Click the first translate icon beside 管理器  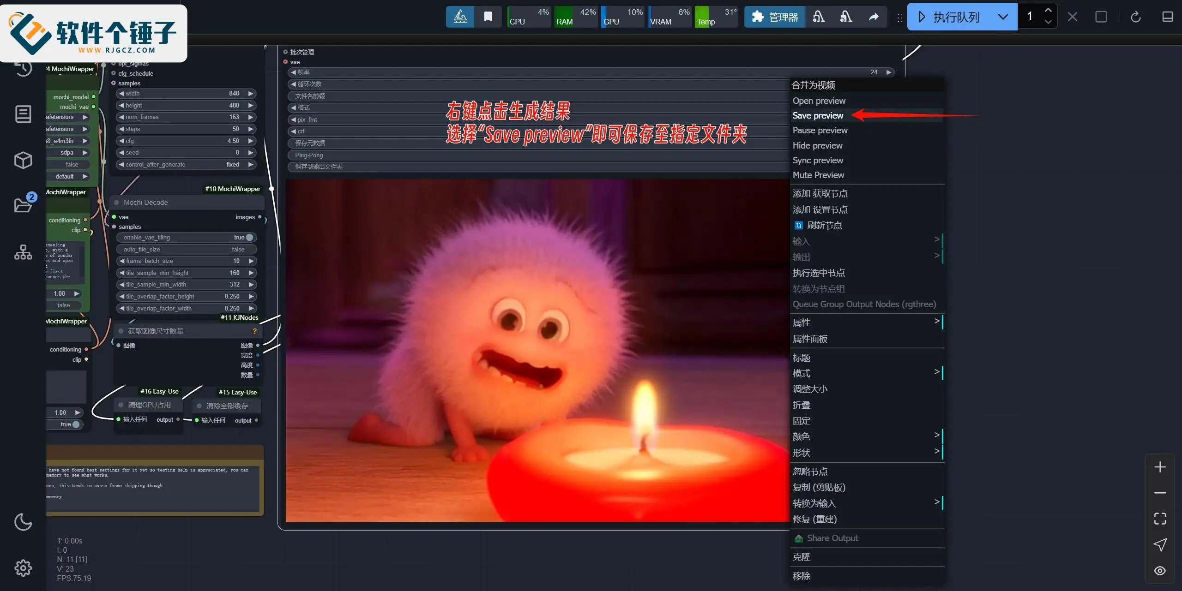pos(819,17)
